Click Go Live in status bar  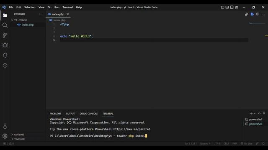tap(246, 143)
